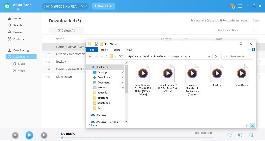Click navigation pane scroll down arrow

(x=126, y=121)
